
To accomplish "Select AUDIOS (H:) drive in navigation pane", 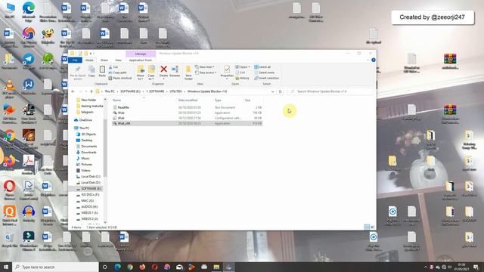I will click(87, 207).
